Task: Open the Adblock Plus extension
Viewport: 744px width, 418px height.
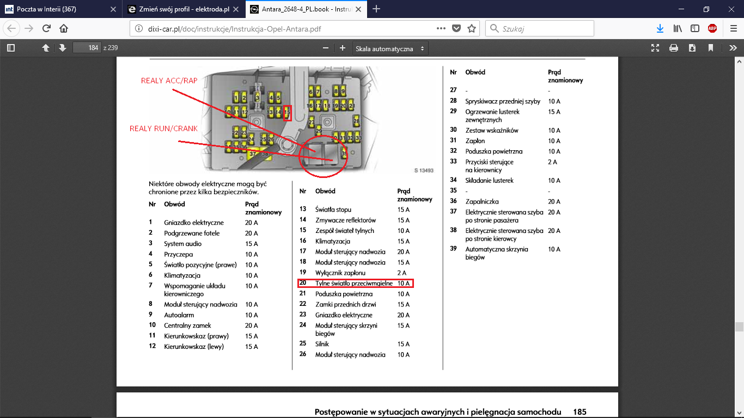Action: (712, 28)
